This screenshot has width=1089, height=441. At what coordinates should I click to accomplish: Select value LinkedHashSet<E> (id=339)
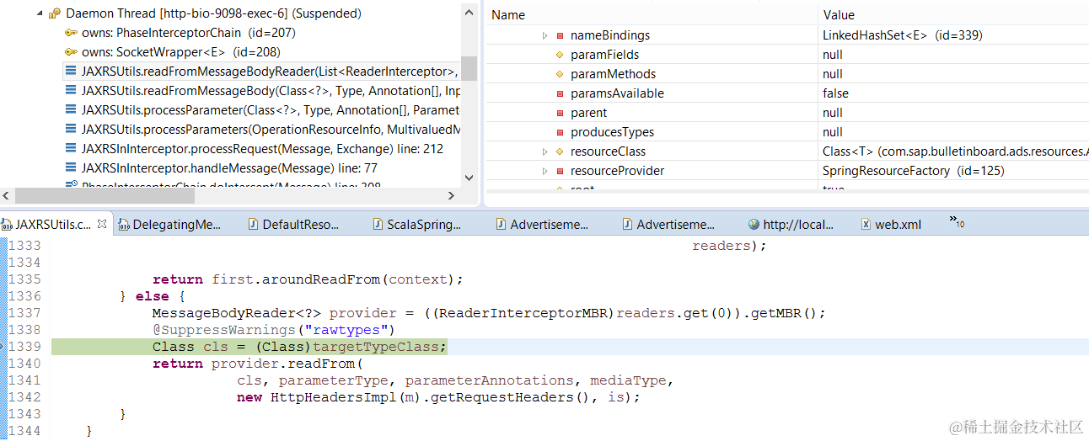[902, 35]
